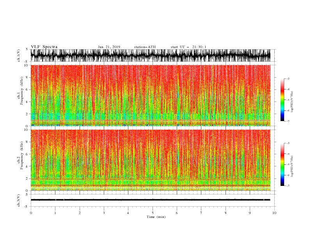309x239 pixels.
Task: Click the ch.2 spectrogram plot area
Action: (x=151, y=160)
